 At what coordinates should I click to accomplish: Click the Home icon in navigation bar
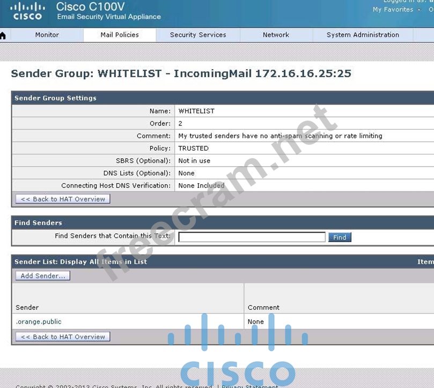coord(3,35)
